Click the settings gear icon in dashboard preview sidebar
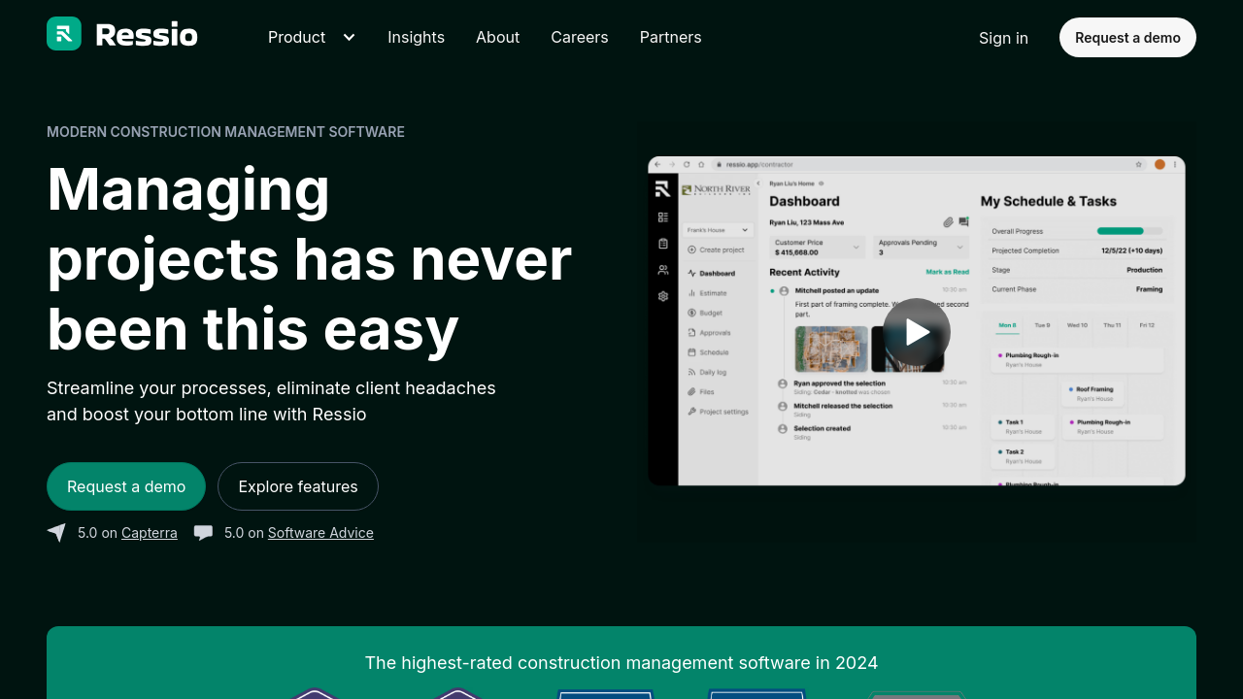 pos(663,296)
